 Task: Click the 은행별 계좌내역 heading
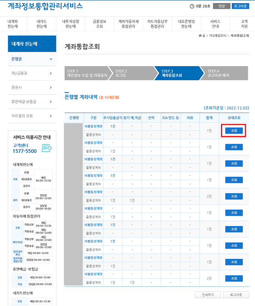click(81, 97)
